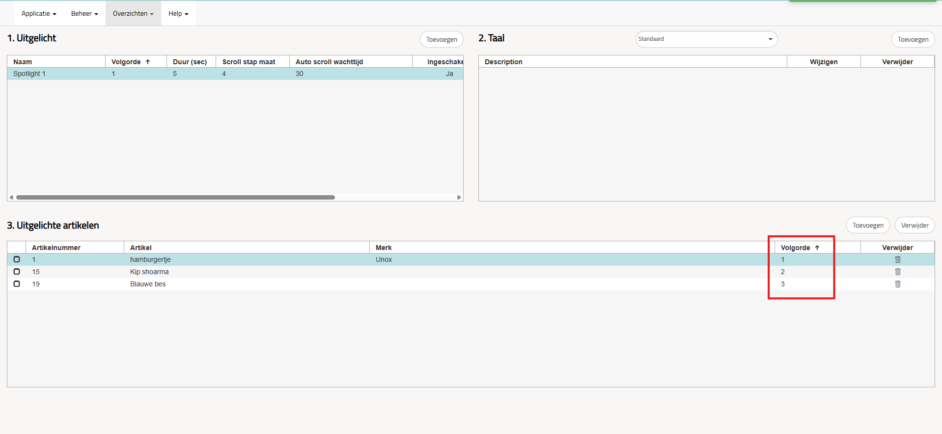The height and width of the screenshot is (434, 942).
Task: Tick the checkbox for hamburgertje row
Action: click(17, 259)
